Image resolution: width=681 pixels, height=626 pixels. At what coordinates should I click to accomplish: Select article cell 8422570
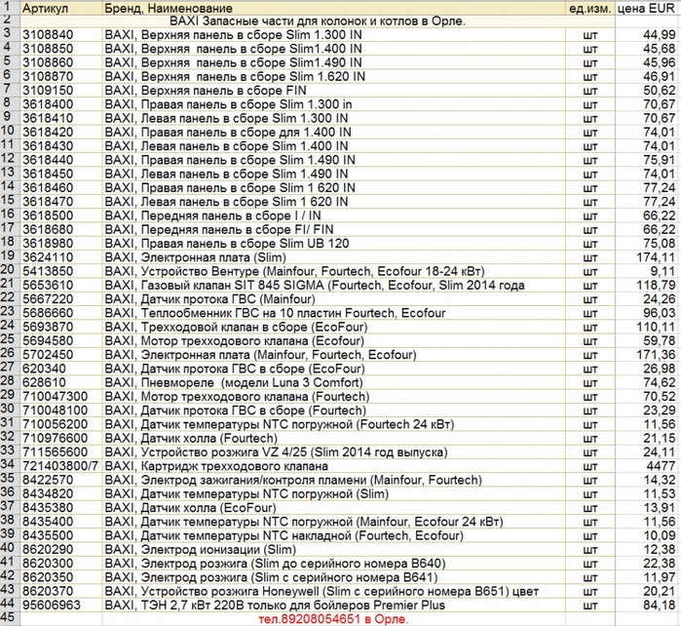pos(61,480)
